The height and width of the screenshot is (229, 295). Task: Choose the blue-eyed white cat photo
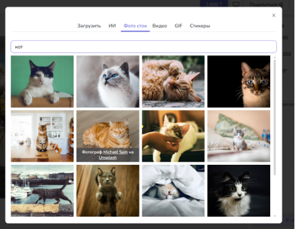point(108,81)
